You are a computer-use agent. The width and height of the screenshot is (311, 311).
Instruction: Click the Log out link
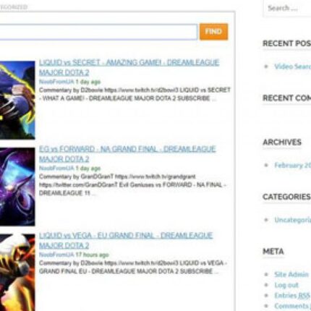286,285
